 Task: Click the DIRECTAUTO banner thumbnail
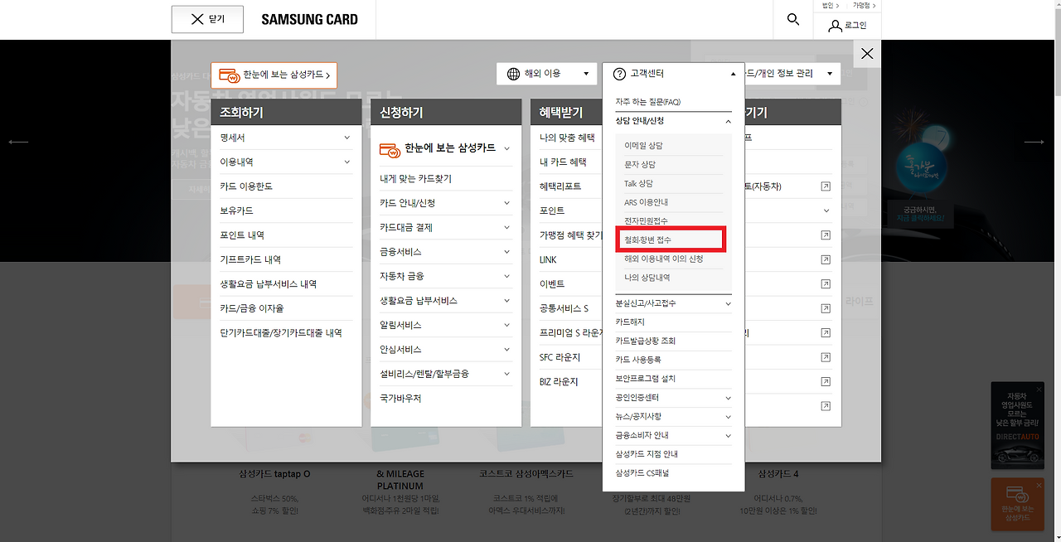[x=1017, y=425]
